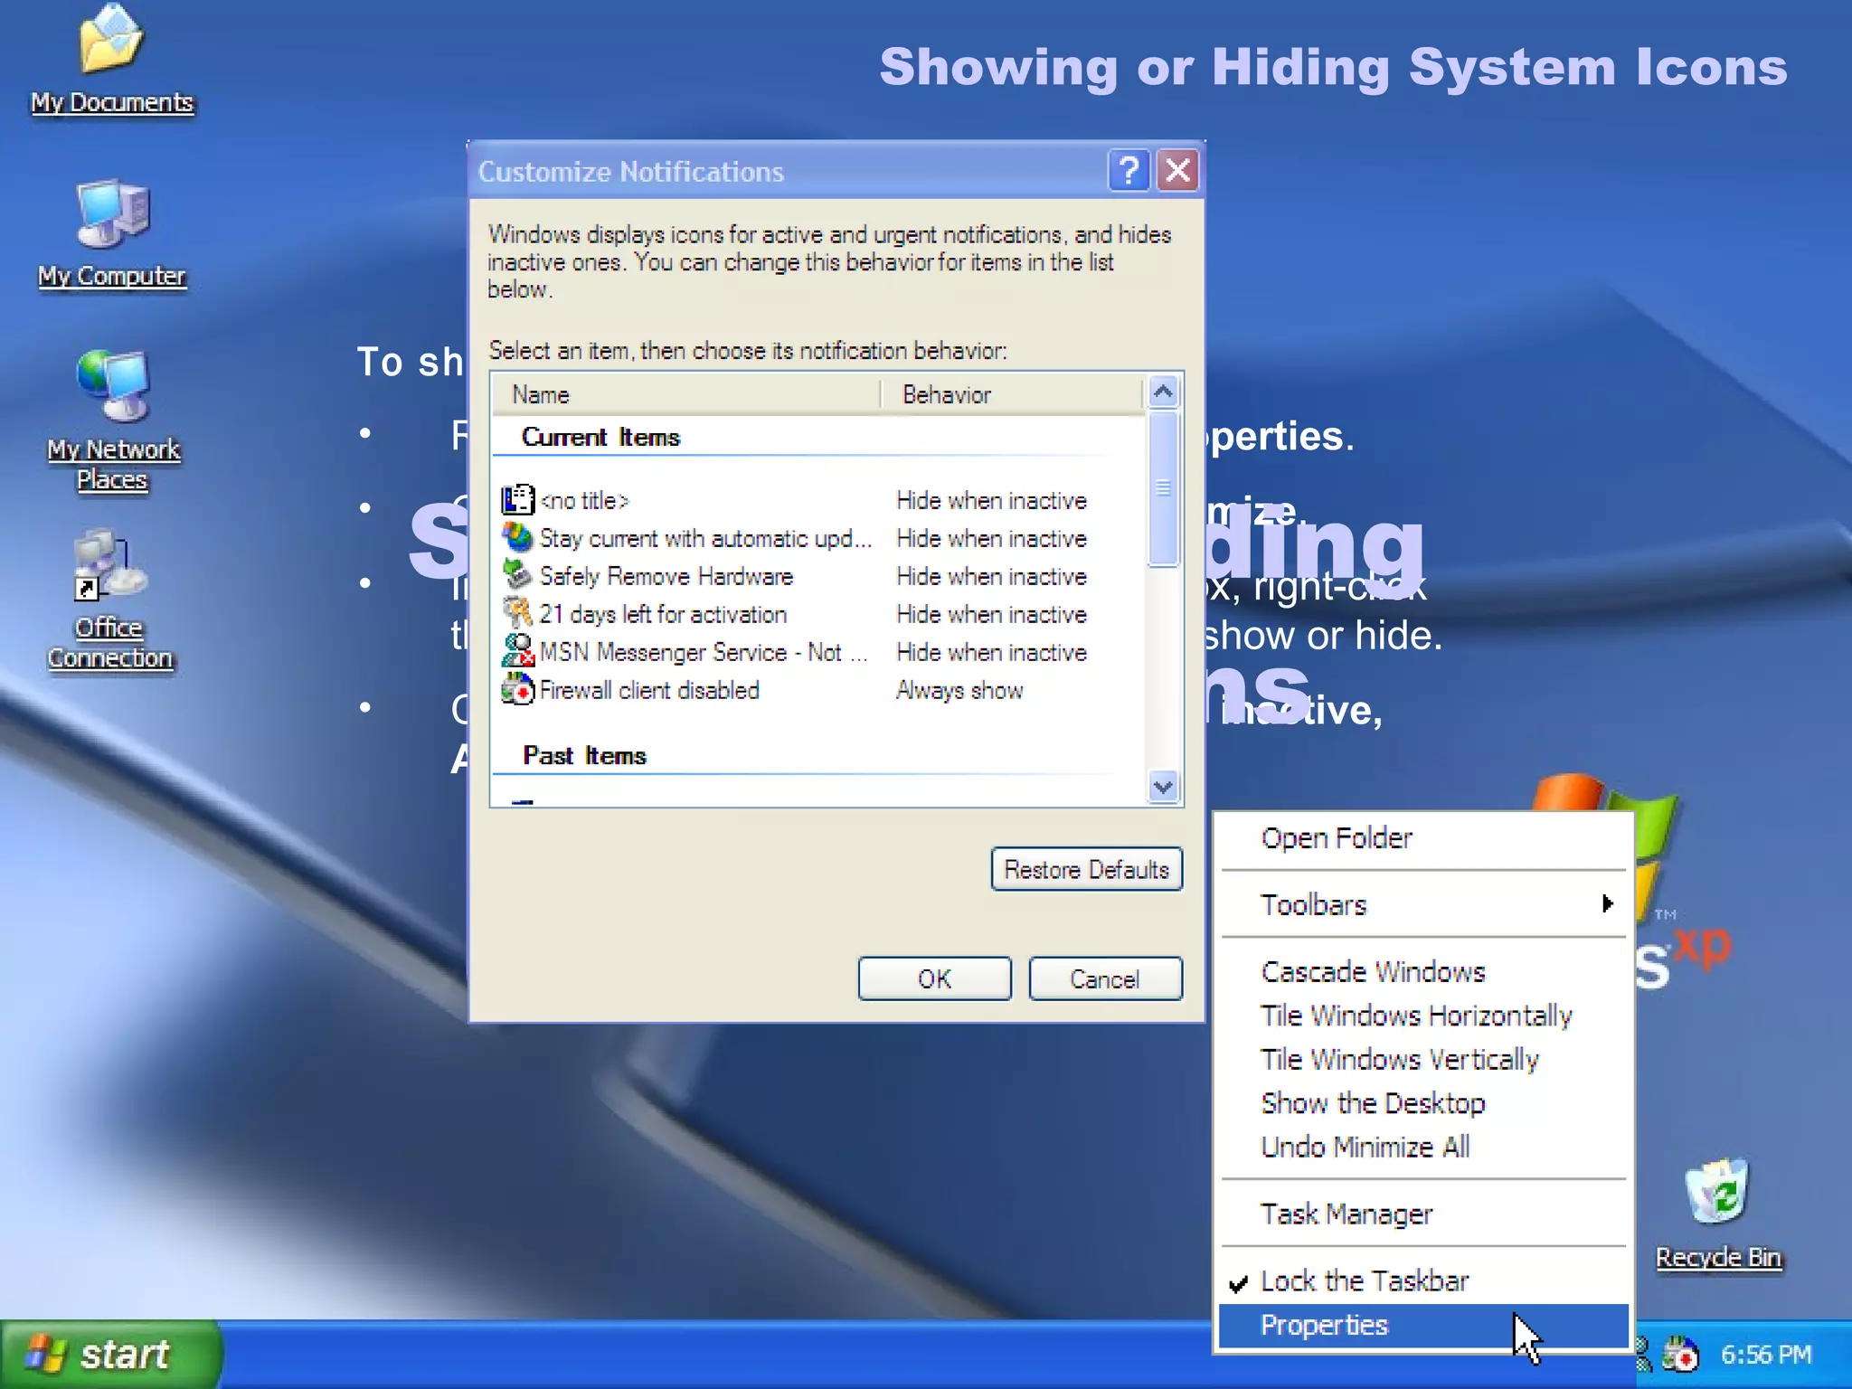1852x1389 pixels.
Task: Select 21 days left for activation item
Action: click(x=663, y=614)
